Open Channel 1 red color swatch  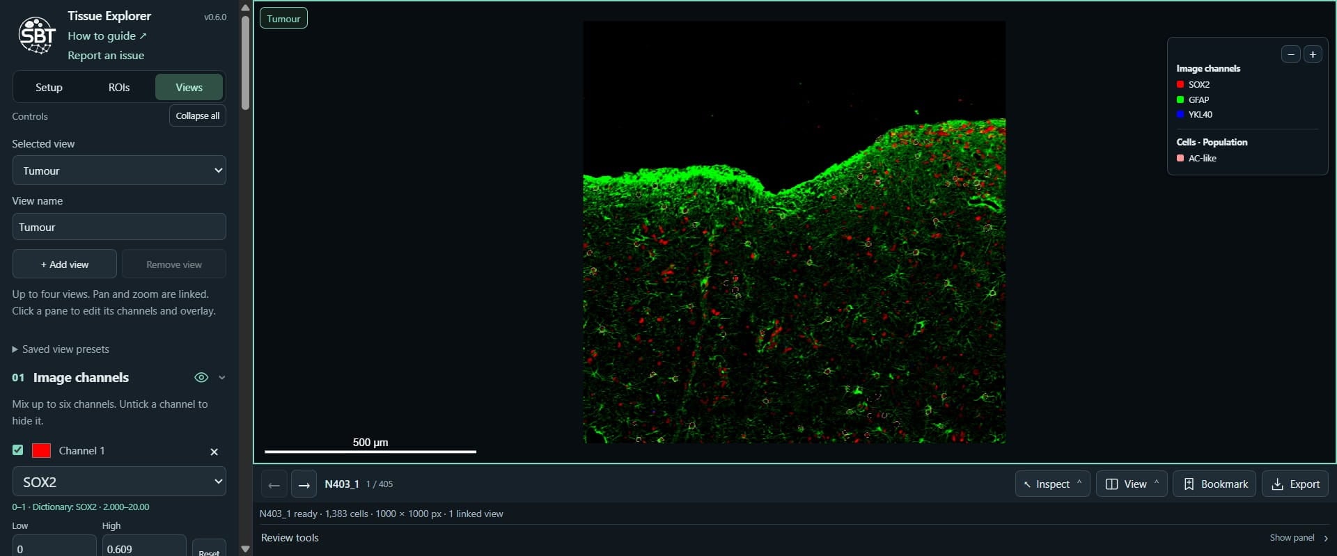coord(42,450)
